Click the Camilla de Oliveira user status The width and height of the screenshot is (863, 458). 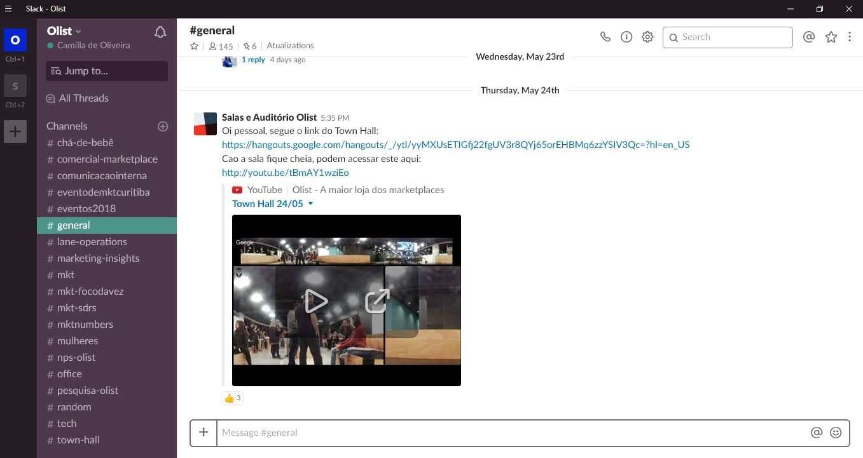pos(88,46)
